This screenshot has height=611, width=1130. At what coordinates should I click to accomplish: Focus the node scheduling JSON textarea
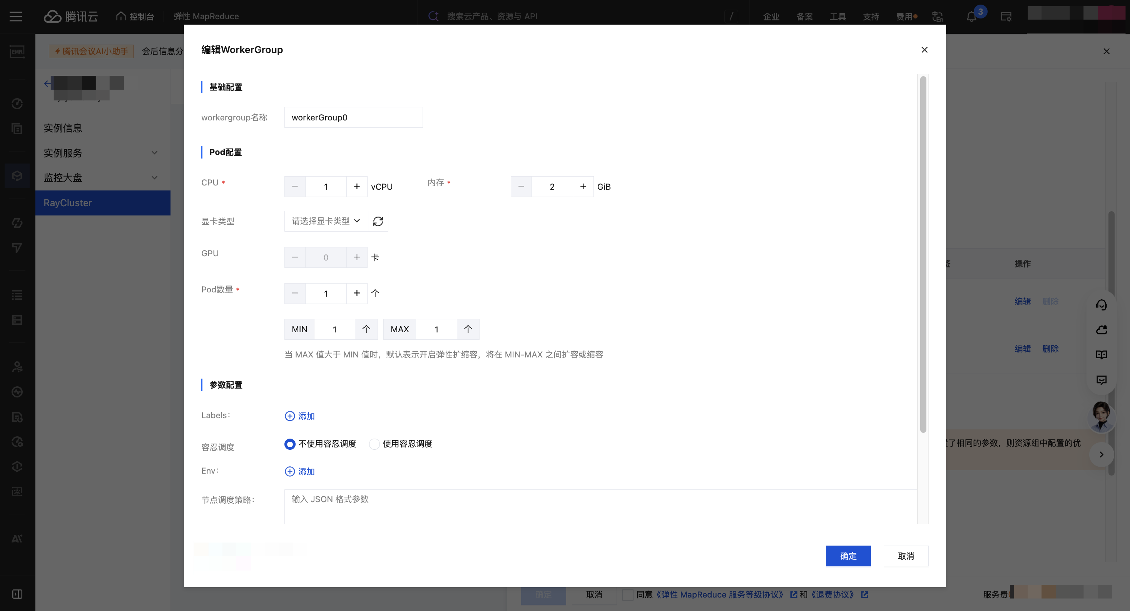(x=600, y=507)
